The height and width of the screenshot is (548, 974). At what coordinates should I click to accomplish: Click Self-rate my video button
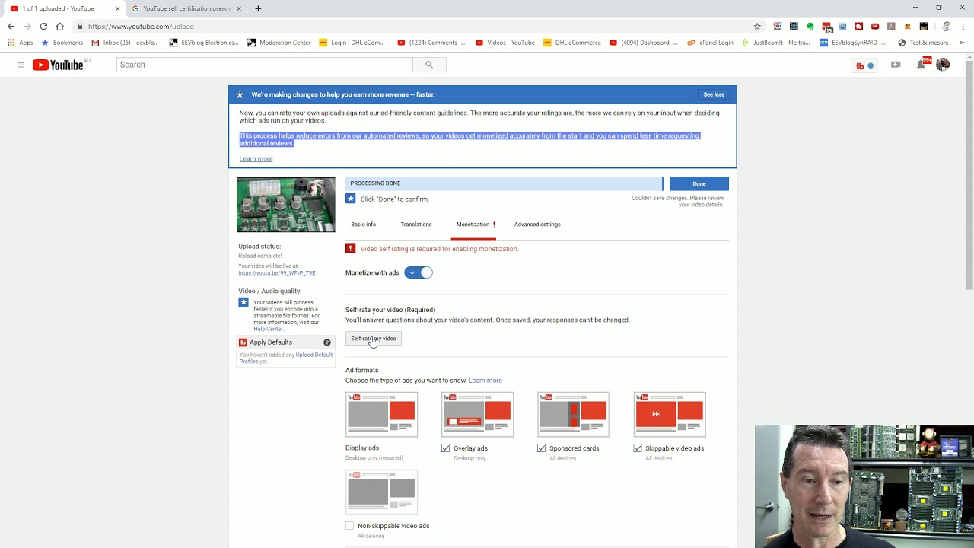374,339
